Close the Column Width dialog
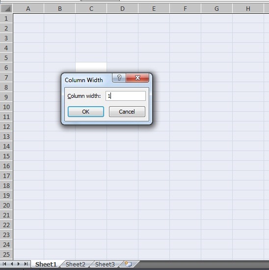 pos(137,78)
